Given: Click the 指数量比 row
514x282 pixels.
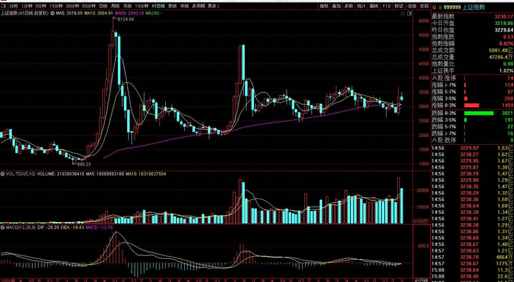Looking at the screenshot, I should [x=472, y=64].
